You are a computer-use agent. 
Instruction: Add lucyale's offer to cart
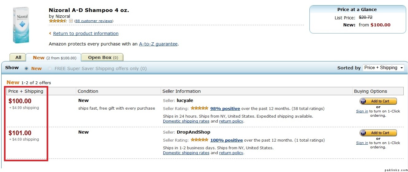click(x=378, y=101)
